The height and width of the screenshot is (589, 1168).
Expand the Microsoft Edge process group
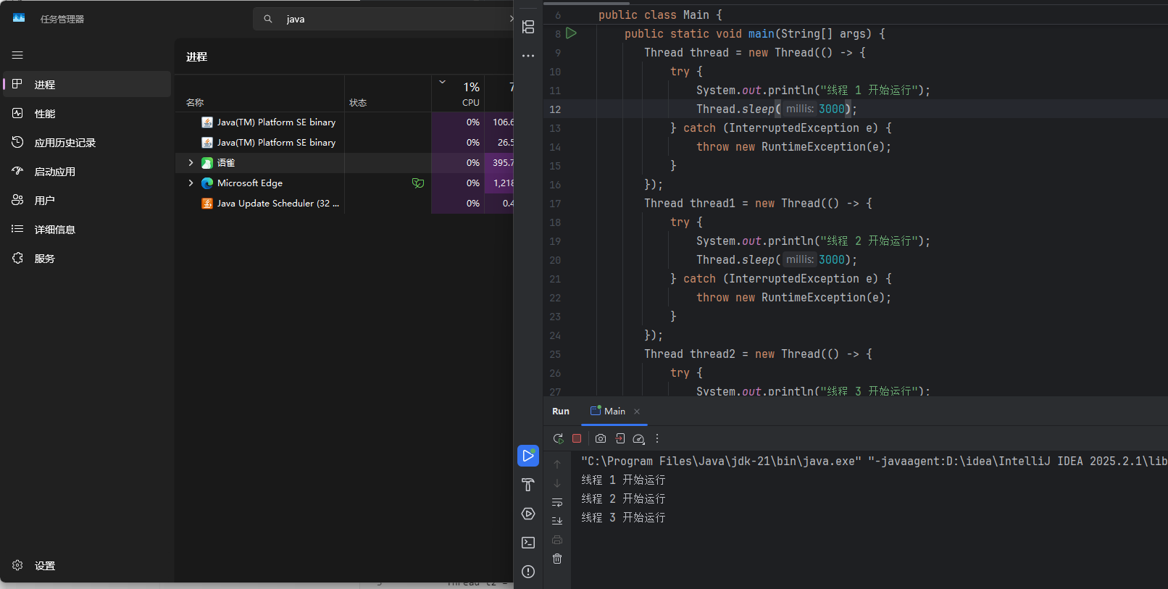tap(191, 183)
